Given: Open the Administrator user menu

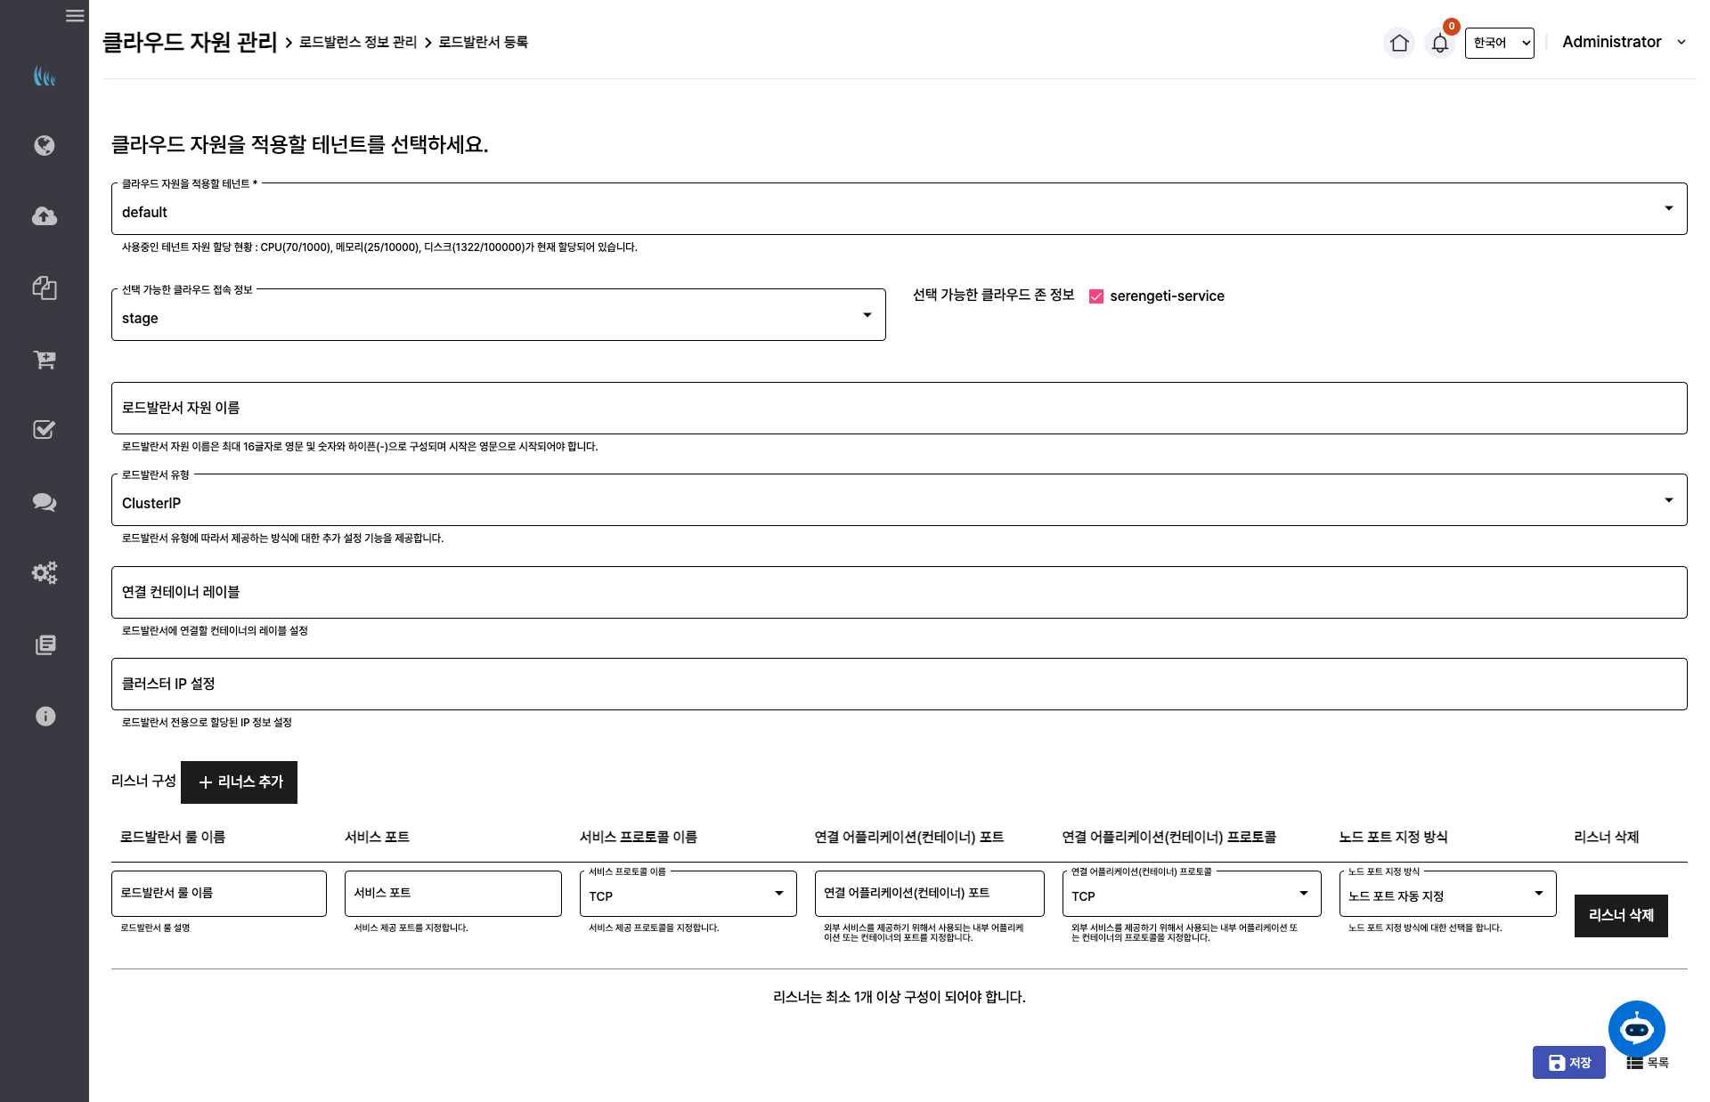Looking at the screenshot, I should (1623, 42).
